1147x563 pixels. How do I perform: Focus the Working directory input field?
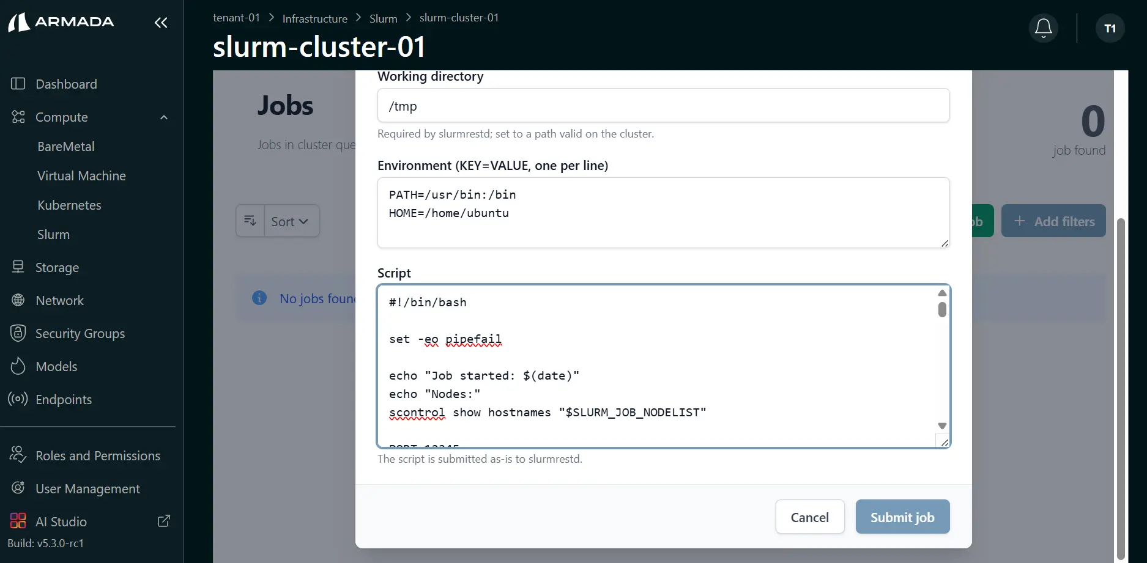663,105
